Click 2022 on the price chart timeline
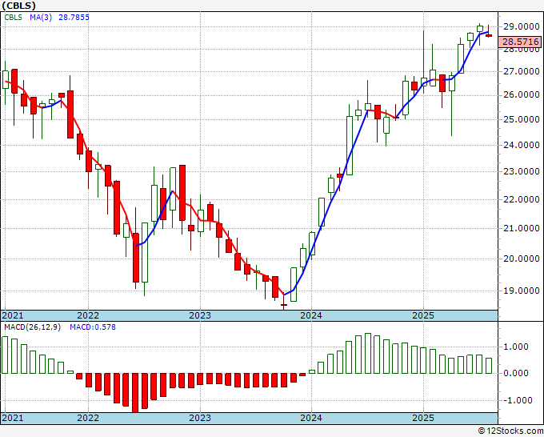 [88, 315]
